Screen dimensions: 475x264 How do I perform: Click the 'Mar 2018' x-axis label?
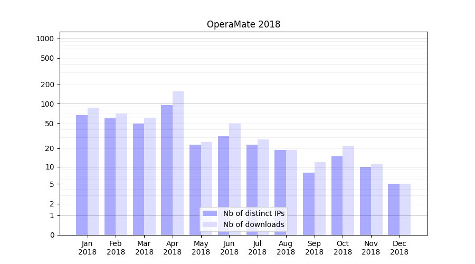[144, 248]
